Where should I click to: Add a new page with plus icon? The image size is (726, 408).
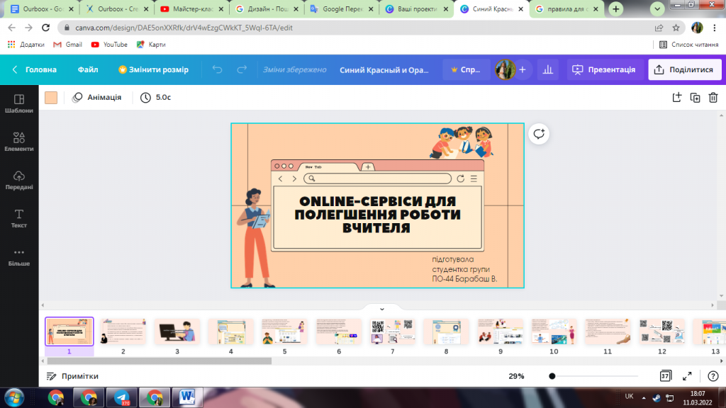676,98
